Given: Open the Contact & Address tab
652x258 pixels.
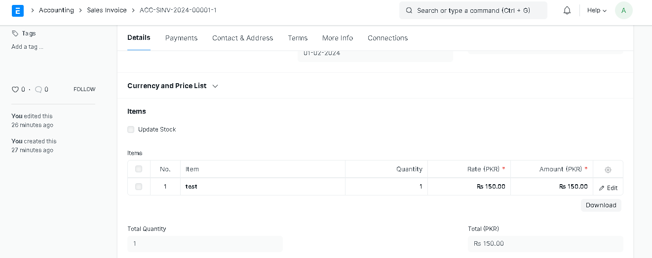Looking at the screenshot, I should tap(243, 38).
